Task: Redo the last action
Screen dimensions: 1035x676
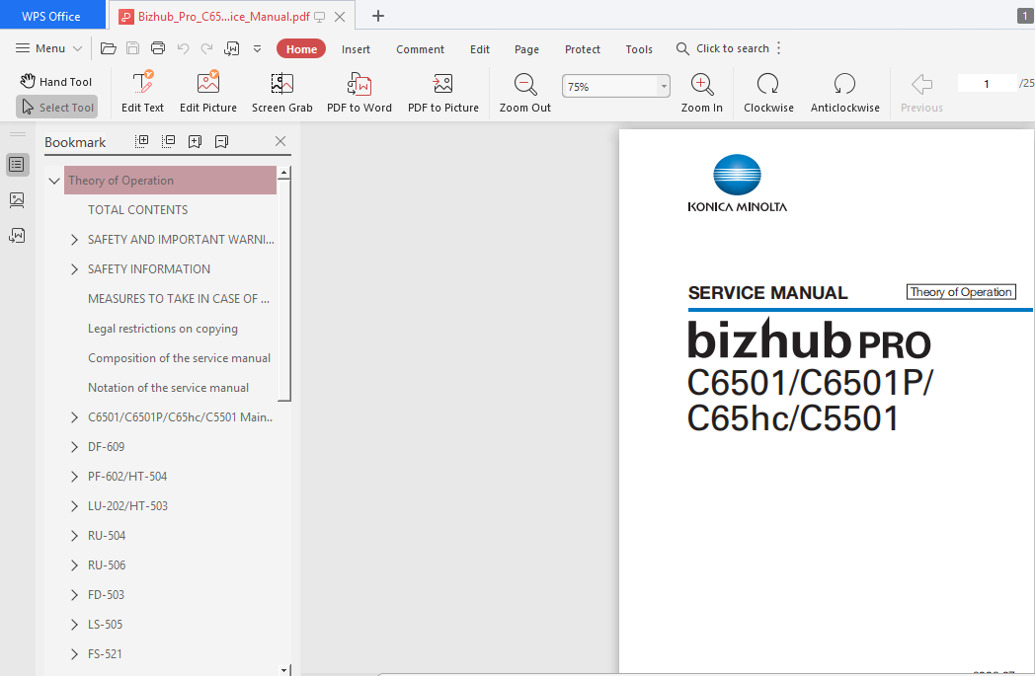Action: point(206,48)
